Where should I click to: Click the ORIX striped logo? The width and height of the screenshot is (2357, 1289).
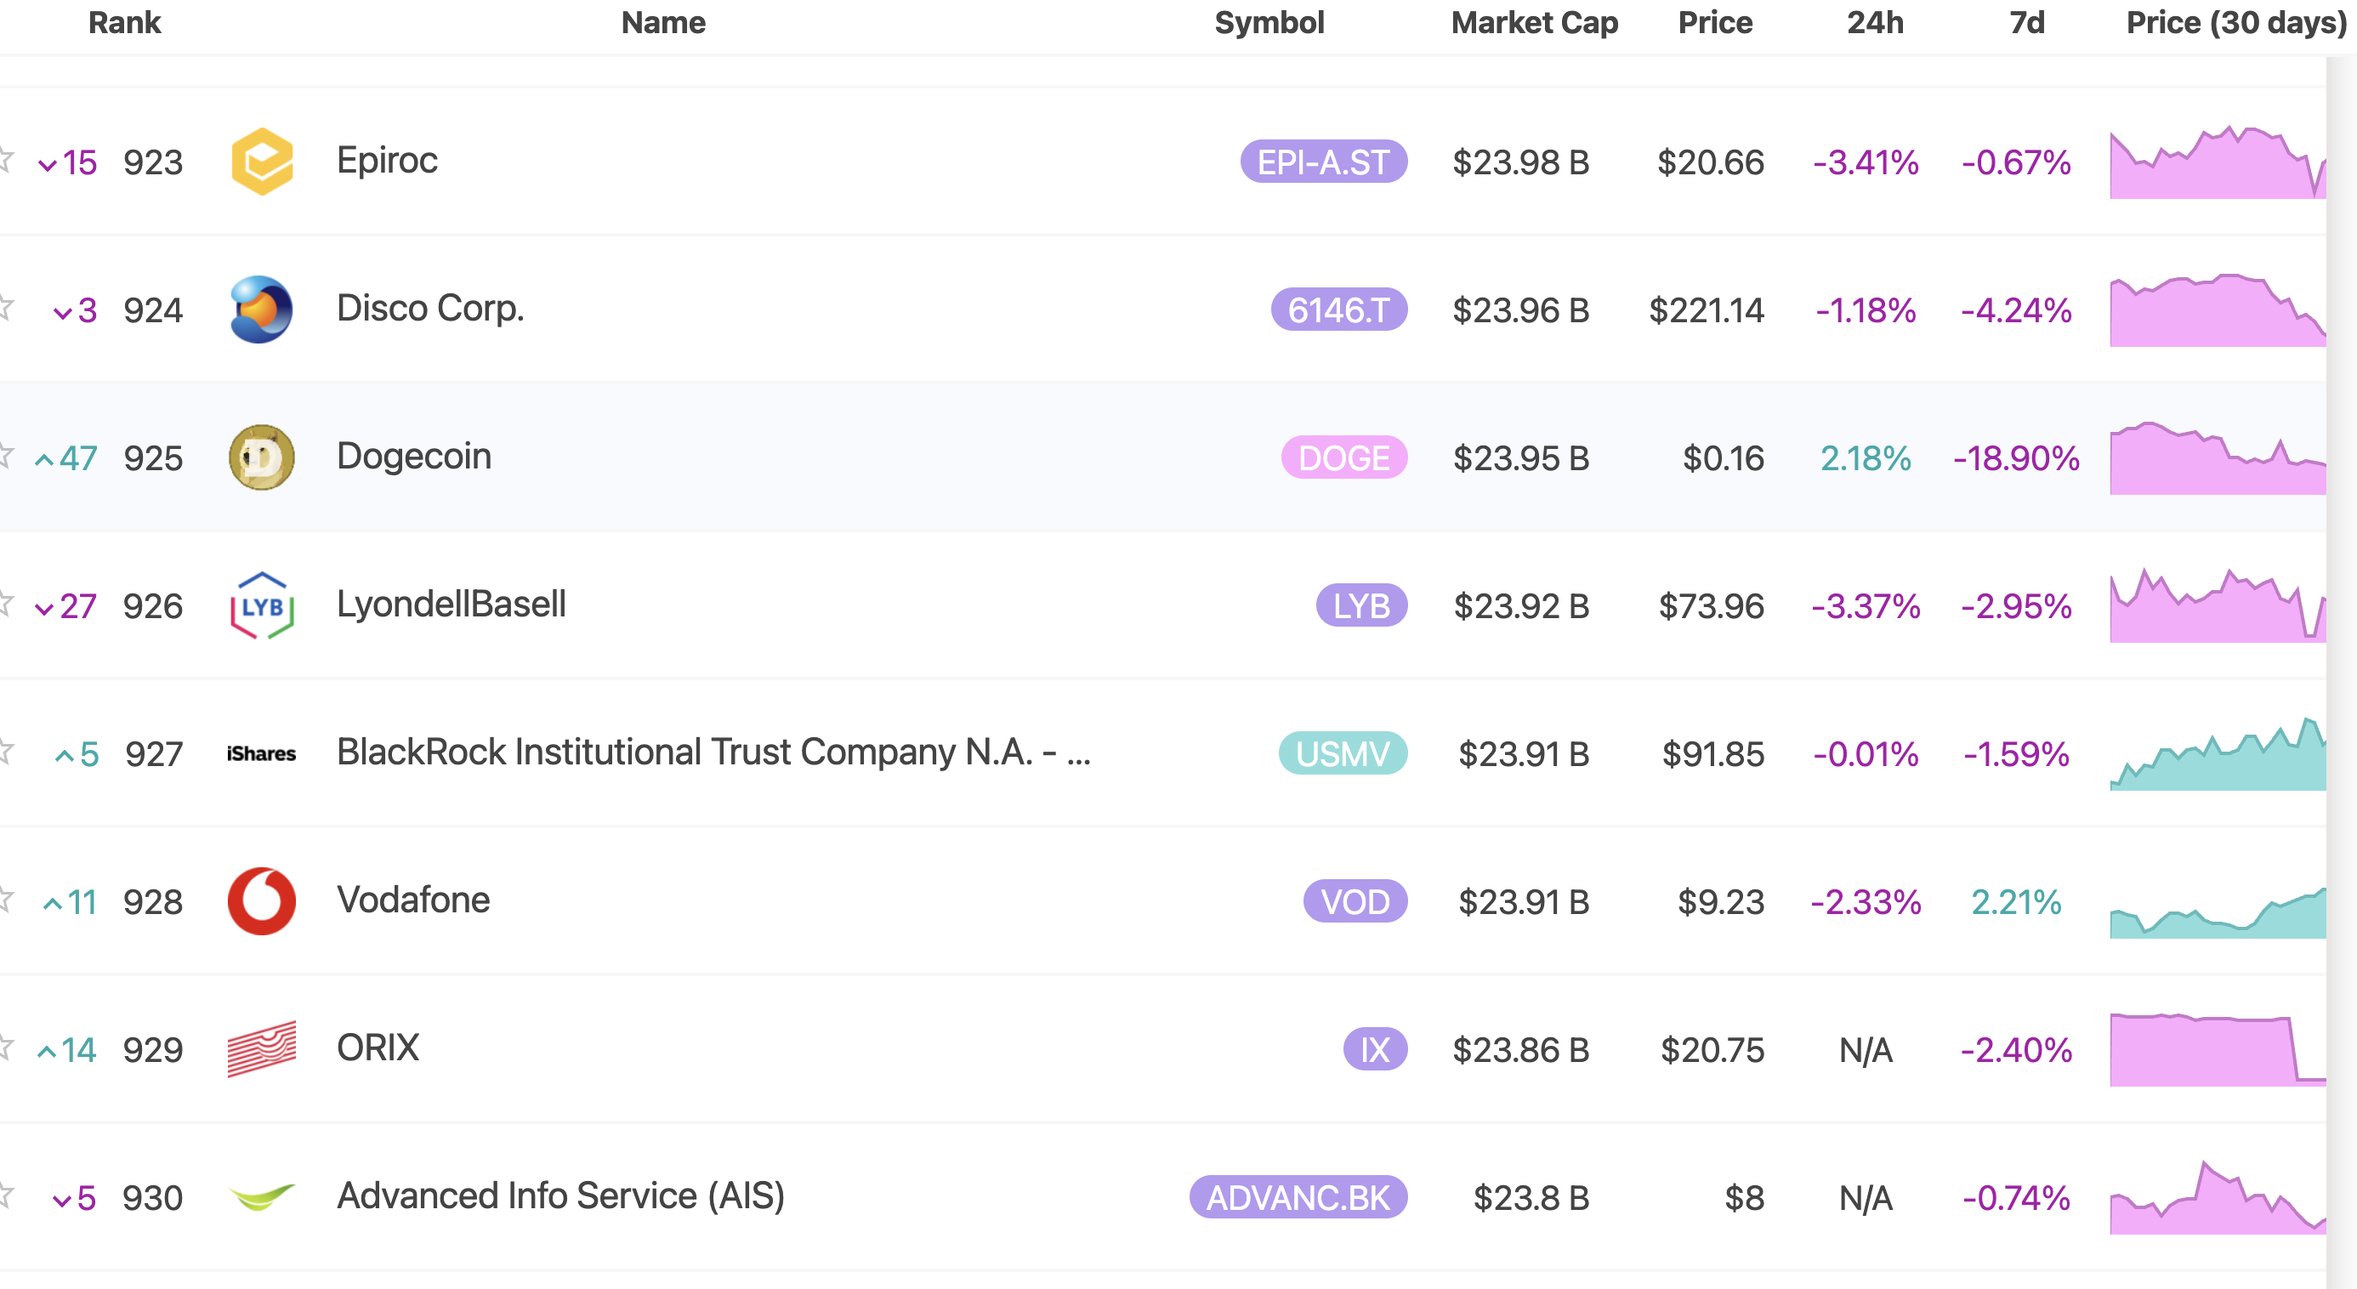[x=262, y=1049]
